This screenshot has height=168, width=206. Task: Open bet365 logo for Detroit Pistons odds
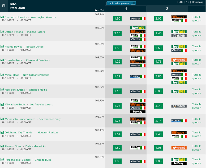pos(138,28)
